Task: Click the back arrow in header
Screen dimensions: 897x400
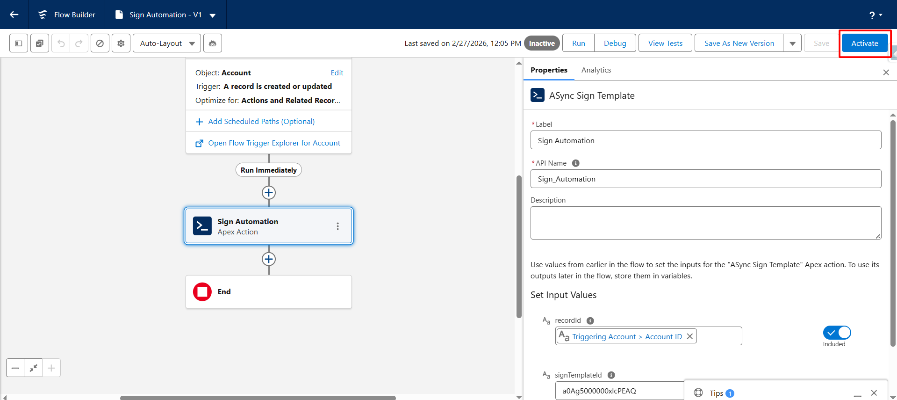Action: [14, 15]
